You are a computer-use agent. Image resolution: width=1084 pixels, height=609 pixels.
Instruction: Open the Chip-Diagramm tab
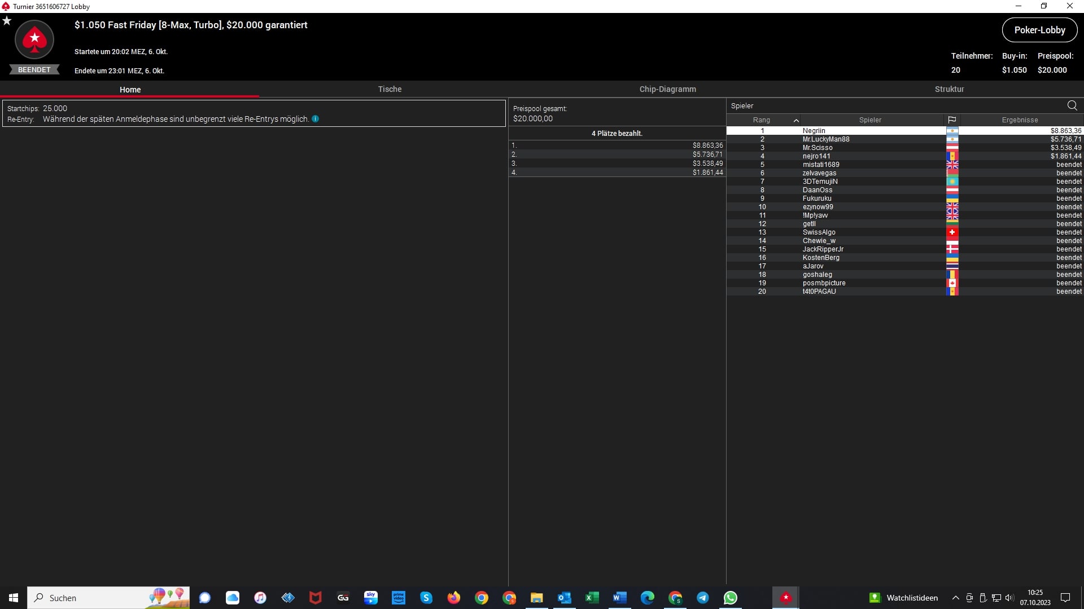click(667, 89)
